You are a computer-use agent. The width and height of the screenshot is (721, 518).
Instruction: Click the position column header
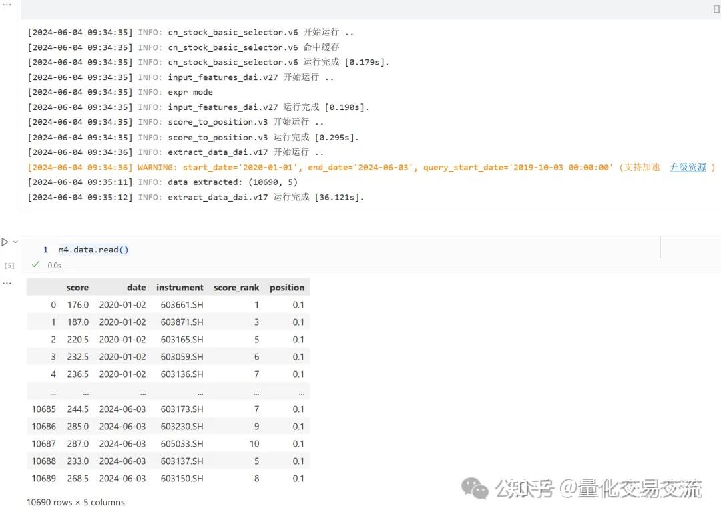pyautogui.click(x=287, y=288)
